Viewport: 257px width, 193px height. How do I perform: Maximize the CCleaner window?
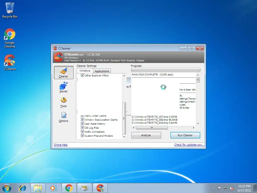[x=191, y=49]
